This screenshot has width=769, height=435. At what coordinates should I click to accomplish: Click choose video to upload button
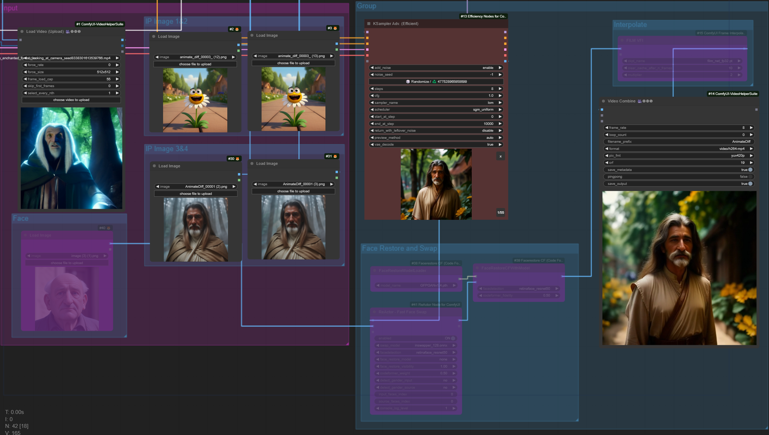point(71,100)
